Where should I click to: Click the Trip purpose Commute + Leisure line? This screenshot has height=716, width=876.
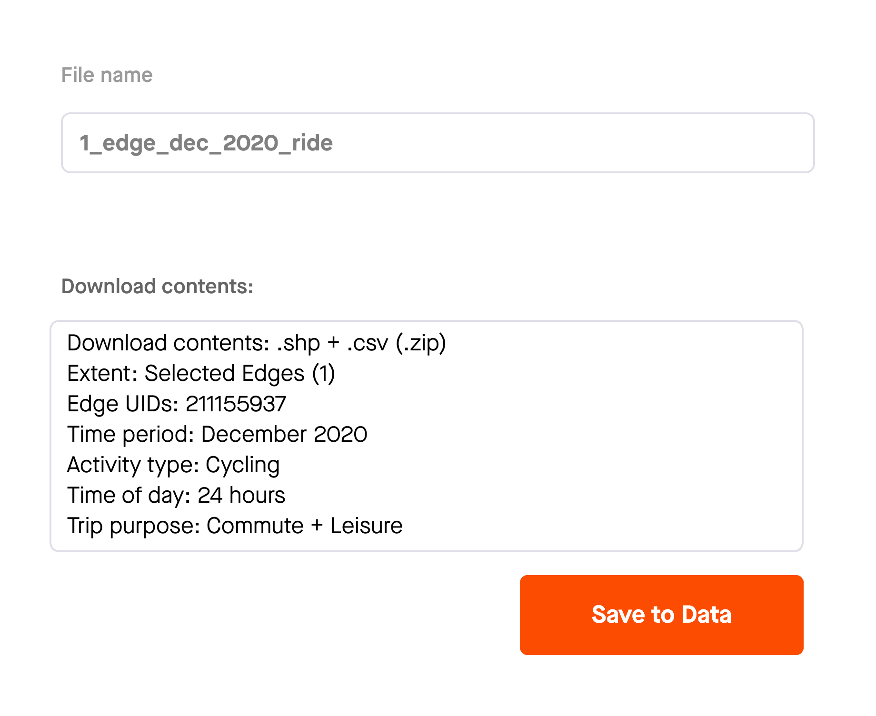[235, 526]
